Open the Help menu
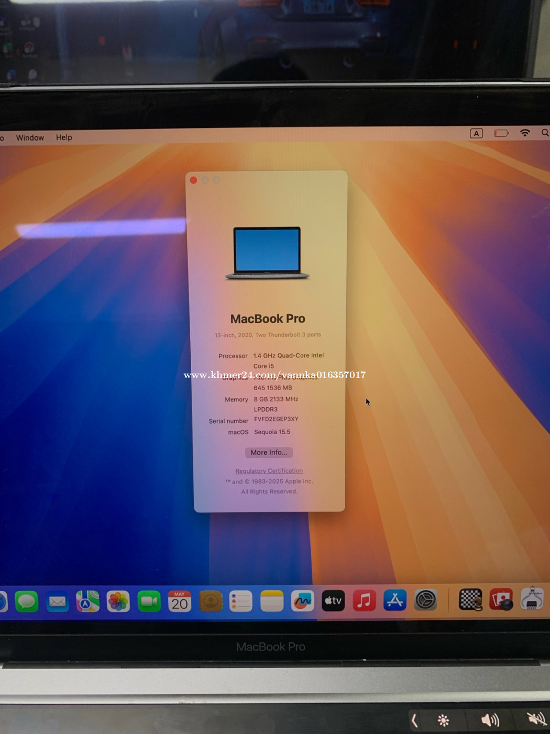This screenshot has width=550, height=734. pyautogui.click(x=64, y=137)
